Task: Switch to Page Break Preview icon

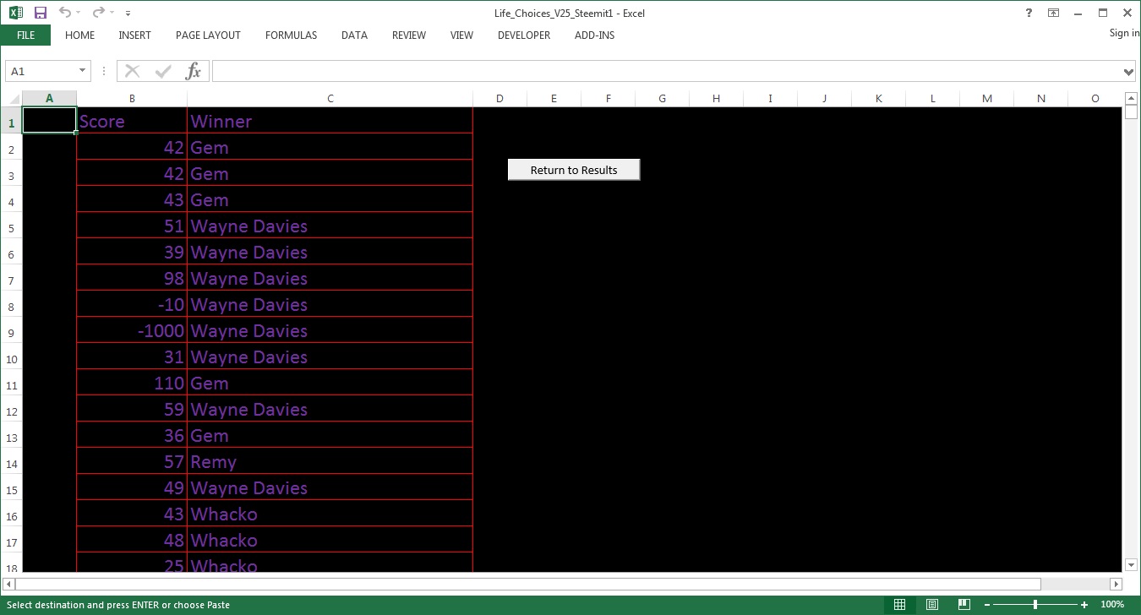Action: coord(964,605)
